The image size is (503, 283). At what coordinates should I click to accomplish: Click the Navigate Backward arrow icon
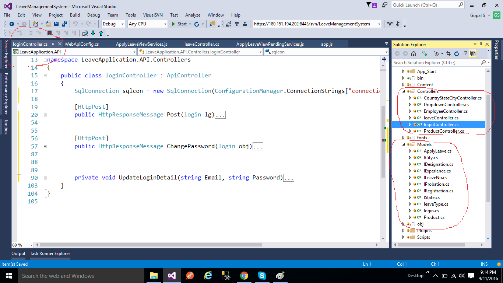tap(12, 24)
